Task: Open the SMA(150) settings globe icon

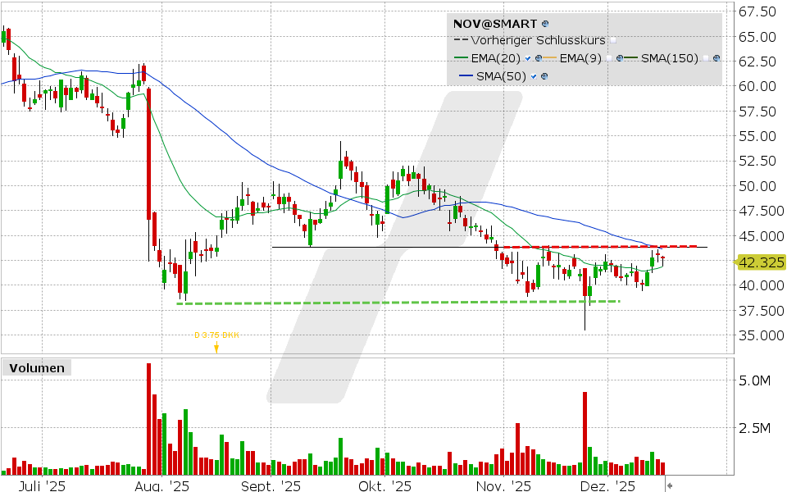Action: click(x=716, y=57)
